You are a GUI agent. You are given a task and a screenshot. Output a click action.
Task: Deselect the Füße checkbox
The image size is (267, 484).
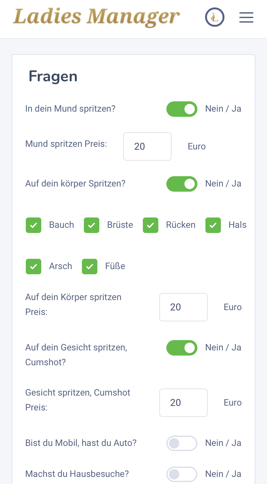point(90,267)
